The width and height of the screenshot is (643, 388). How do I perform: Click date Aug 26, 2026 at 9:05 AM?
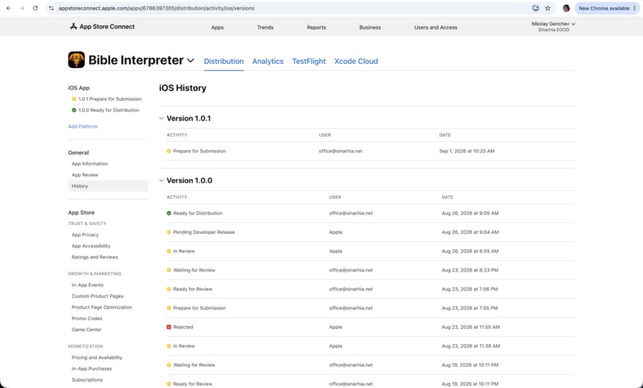(470, 213)
